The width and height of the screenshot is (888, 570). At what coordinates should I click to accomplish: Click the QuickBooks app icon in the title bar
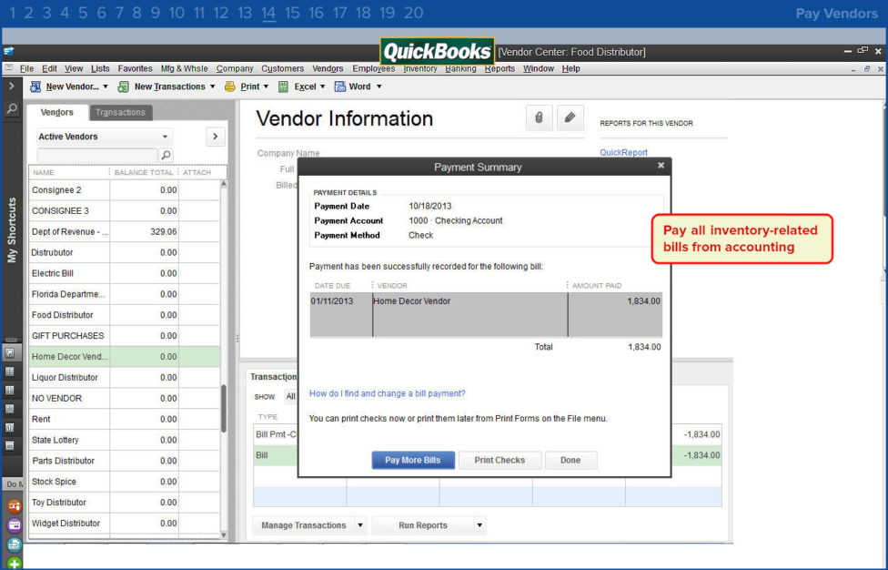8,52
